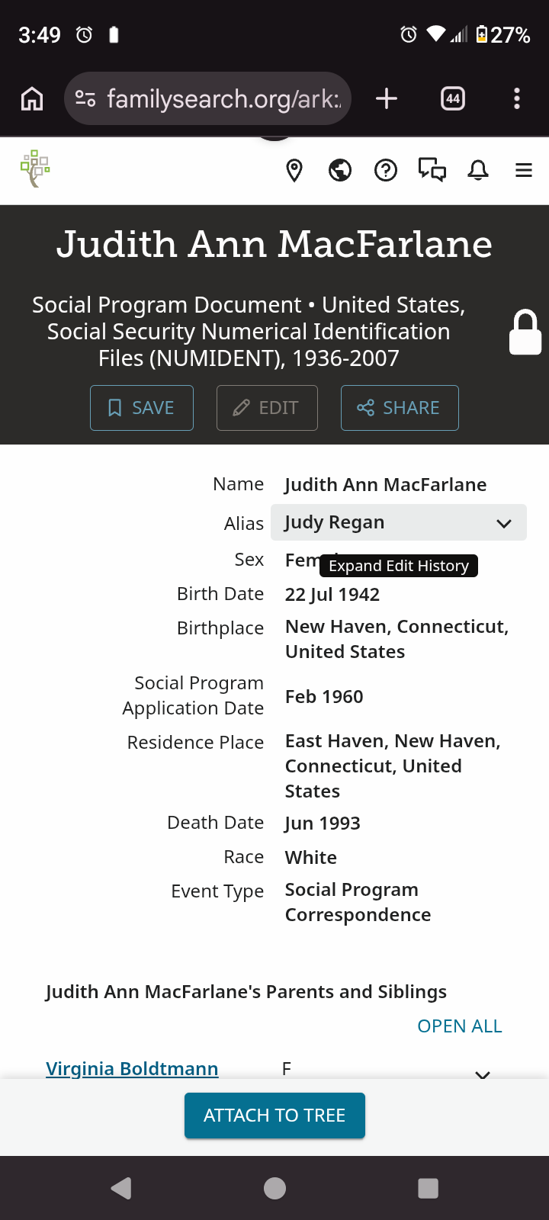Viewport: 549px width, 1220px height.
Task: Open the hamburger site menu
Action: [524, 170]
